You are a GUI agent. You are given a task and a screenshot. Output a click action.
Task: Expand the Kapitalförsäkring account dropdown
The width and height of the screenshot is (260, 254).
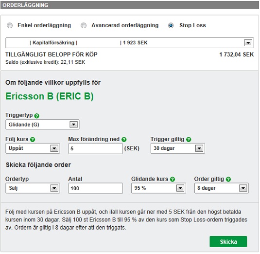[130, 43]
